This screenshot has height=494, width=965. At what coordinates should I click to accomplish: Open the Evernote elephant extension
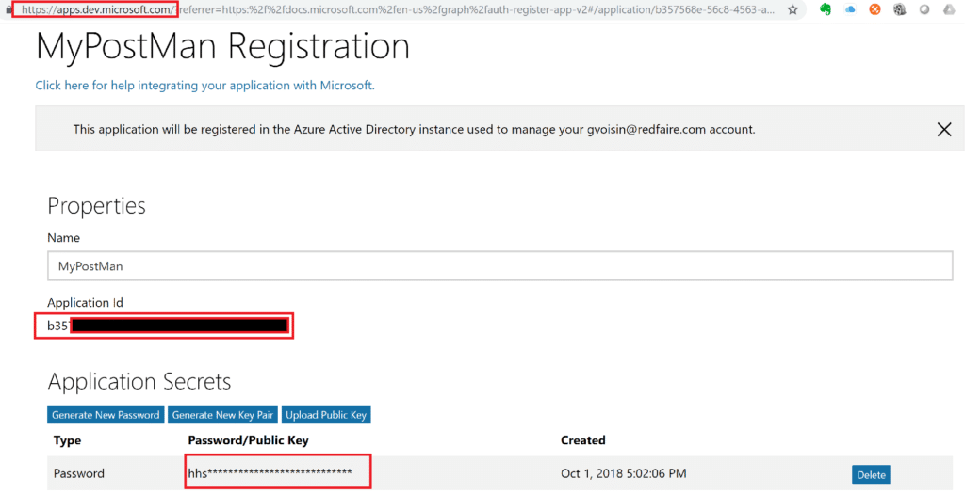pos(826,9)
